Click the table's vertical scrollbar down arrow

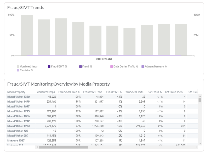(200, 143)
